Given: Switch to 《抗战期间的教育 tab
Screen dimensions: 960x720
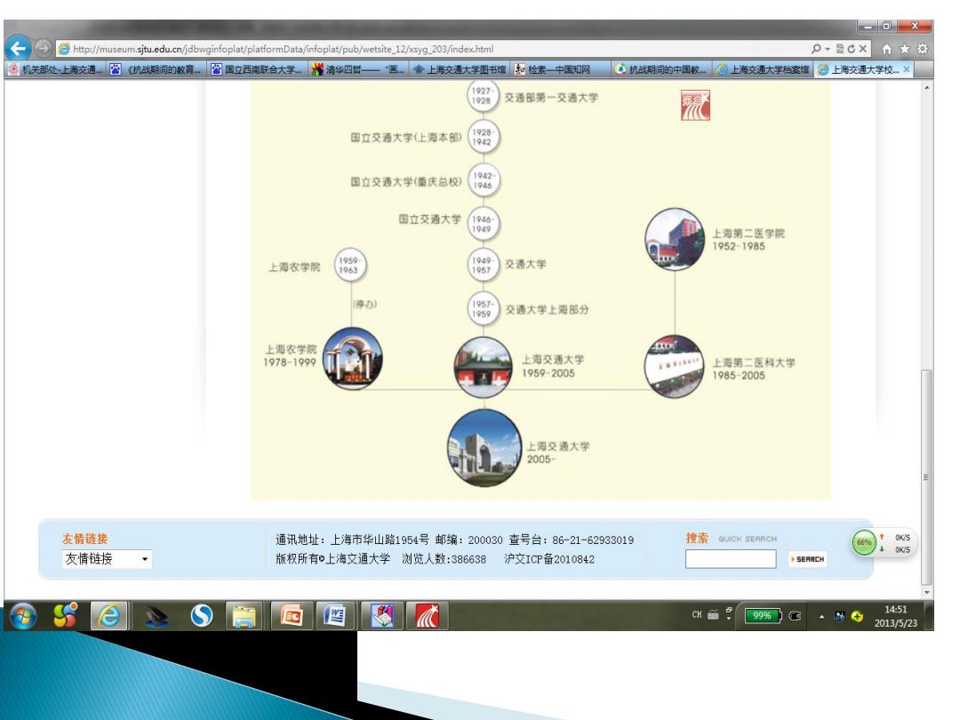Looking at the screenshot, I should [156, 69].
